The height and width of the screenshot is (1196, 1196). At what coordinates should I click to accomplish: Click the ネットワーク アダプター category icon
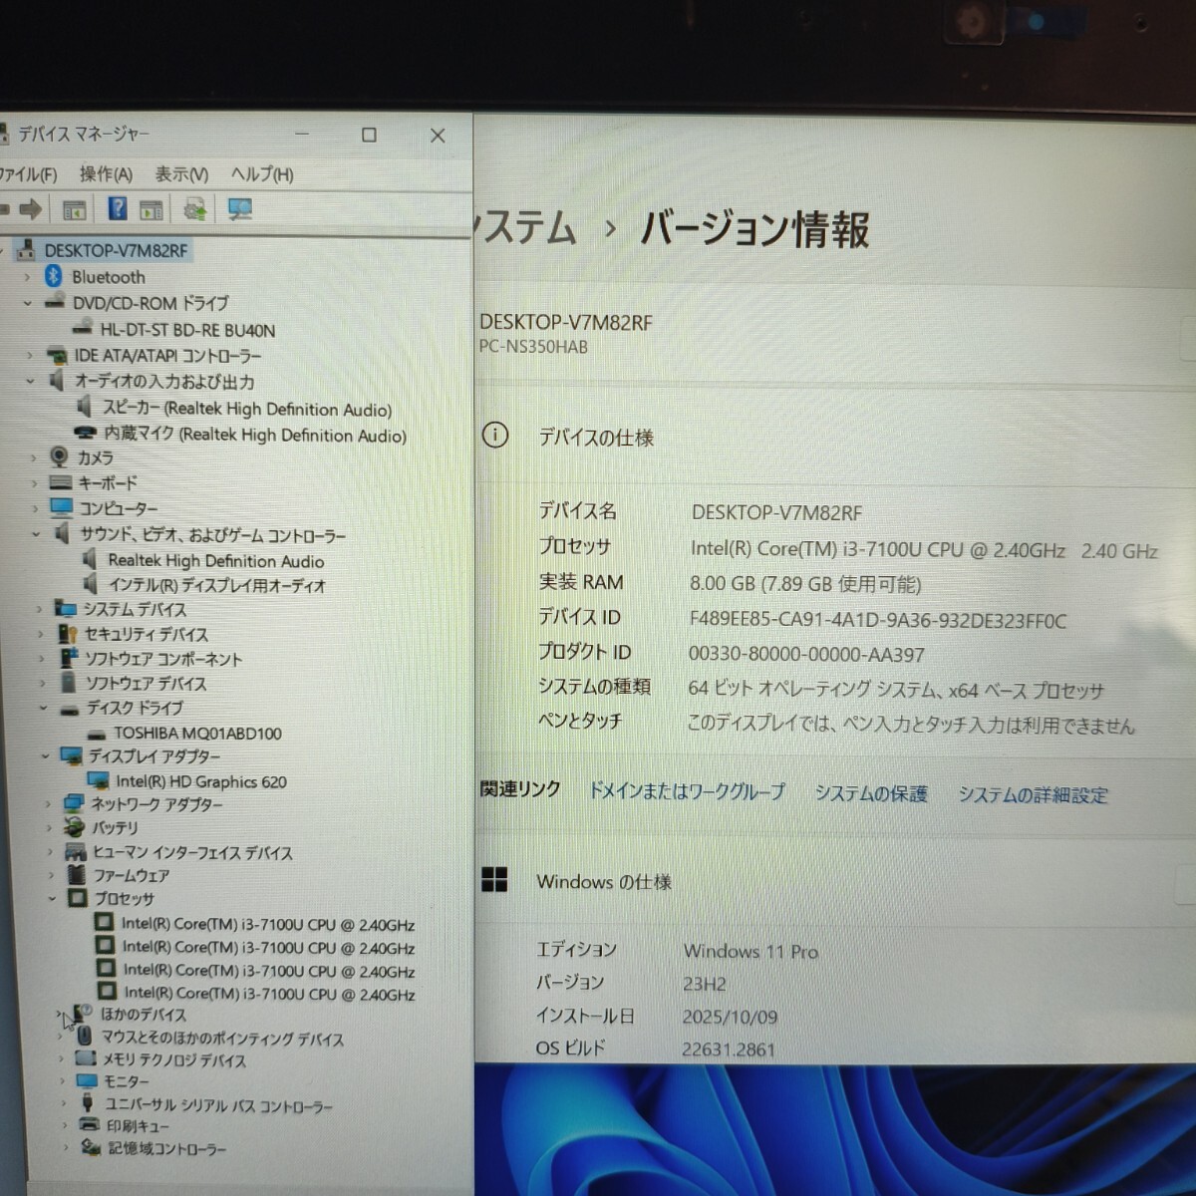[73, 803]
